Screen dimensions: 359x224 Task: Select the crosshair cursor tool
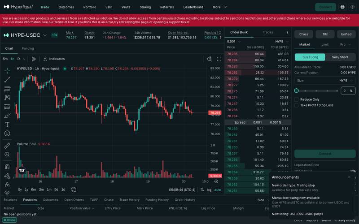coord(7,71)
